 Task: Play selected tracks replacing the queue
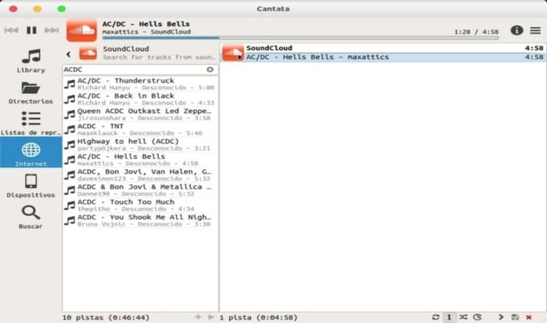point(210,317)
